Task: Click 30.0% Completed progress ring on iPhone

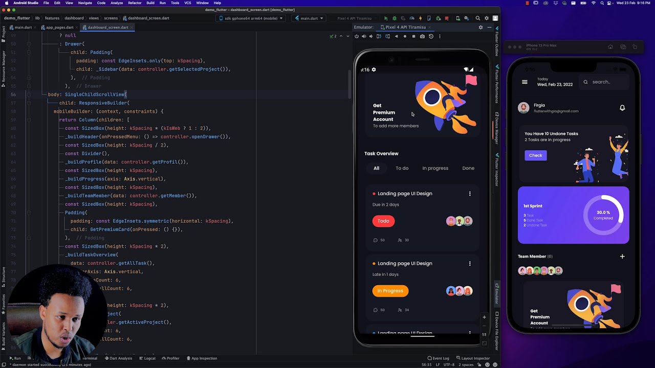Action: click(x=603, y=215)
